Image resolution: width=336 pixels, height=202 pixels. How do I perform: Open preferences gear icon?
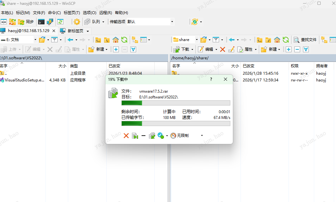[77, 22]
